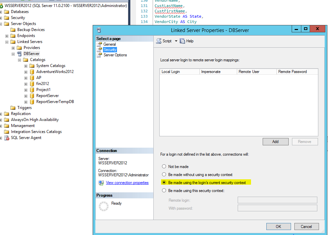Viewport: 328px width, 235px height.
Task: Confirm settings with the OK button
Action: point(278,226)
